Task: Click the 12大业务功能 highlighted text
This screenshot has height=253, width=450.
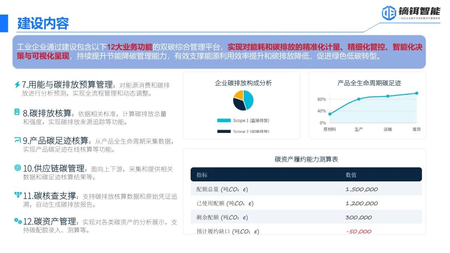Action: [x=130, y=47]
